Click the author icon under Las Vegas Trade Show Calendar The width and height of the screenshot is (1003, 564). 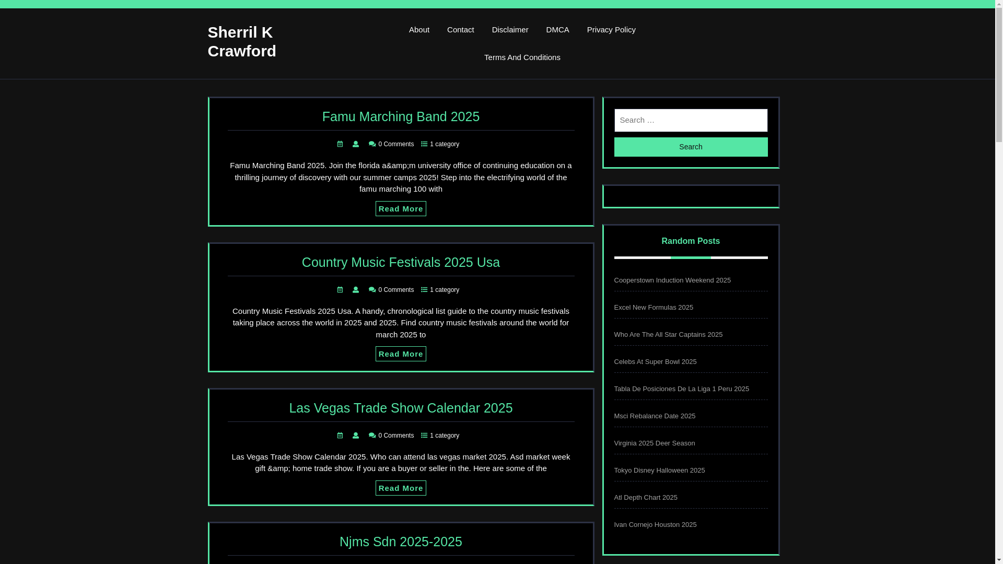(356, 436)
